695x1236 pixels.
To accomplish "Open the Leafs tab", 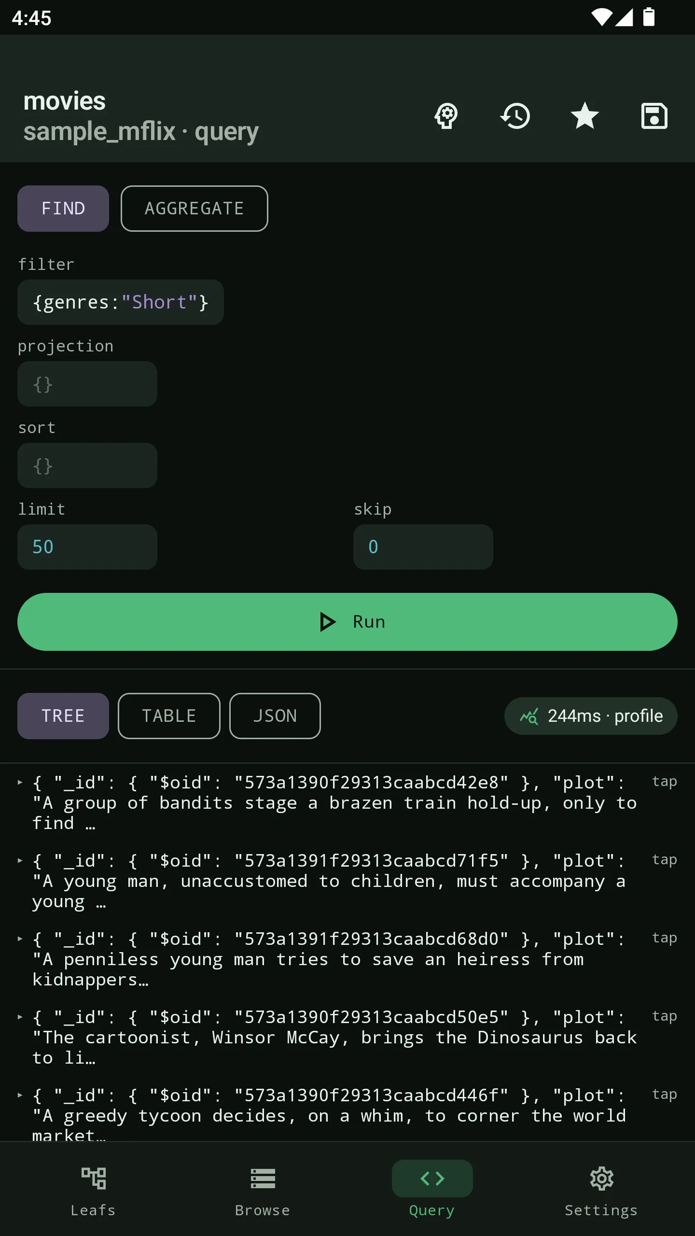I will click(x=94, y=1191).
